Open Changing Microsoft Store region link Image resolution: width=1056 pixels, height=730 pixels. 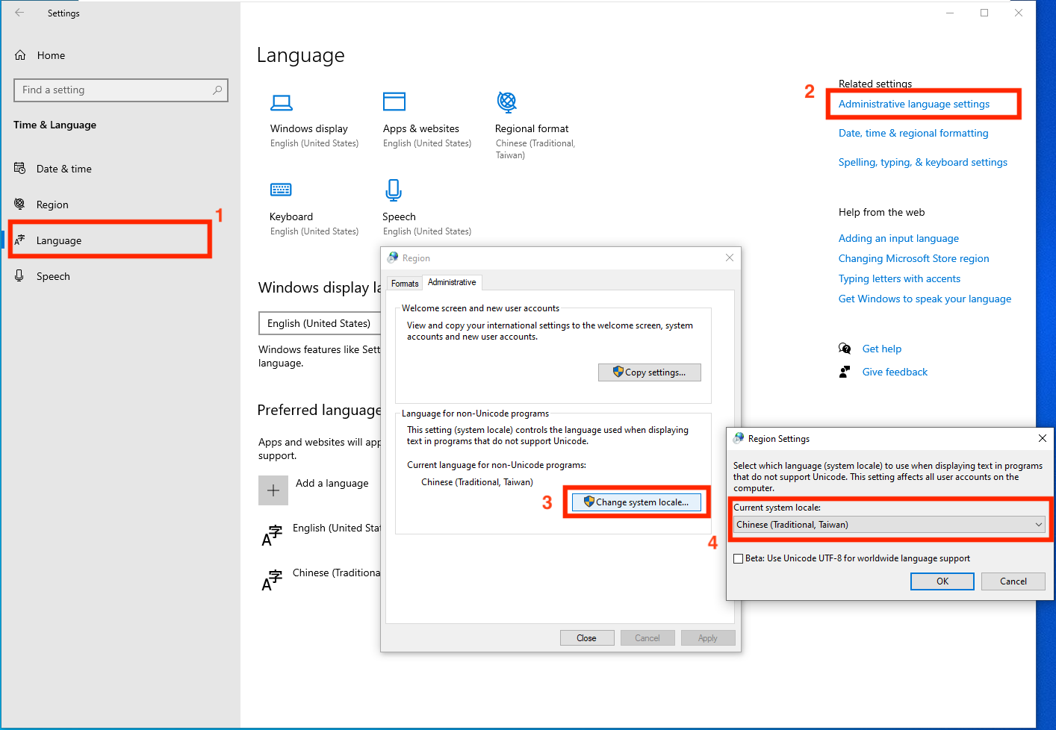(x=913, y=258)
